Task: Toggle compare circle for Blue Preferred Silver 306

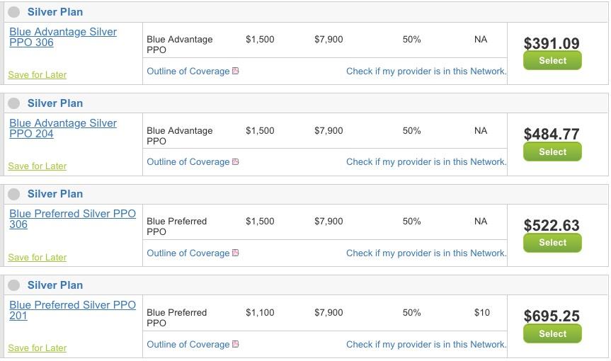Action: (x=14, y=194)
